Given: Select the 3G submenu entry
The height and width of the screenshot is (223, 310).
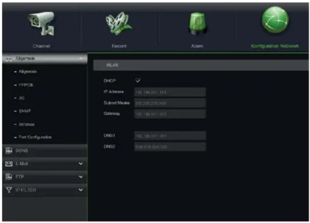Looking at the screenshot, I should tap(22, 98).
